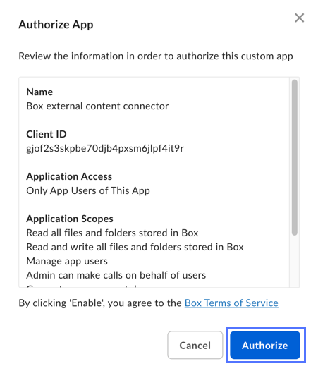Click the 'Application Scopes' heading
The width and height of the screenshot is (318, 378).
pos(70,219)
